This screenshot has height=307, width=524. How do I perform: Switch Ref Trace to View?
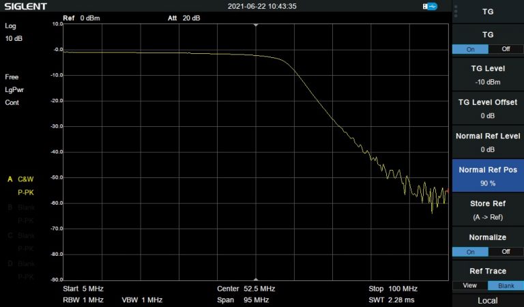tap(469, 285)
